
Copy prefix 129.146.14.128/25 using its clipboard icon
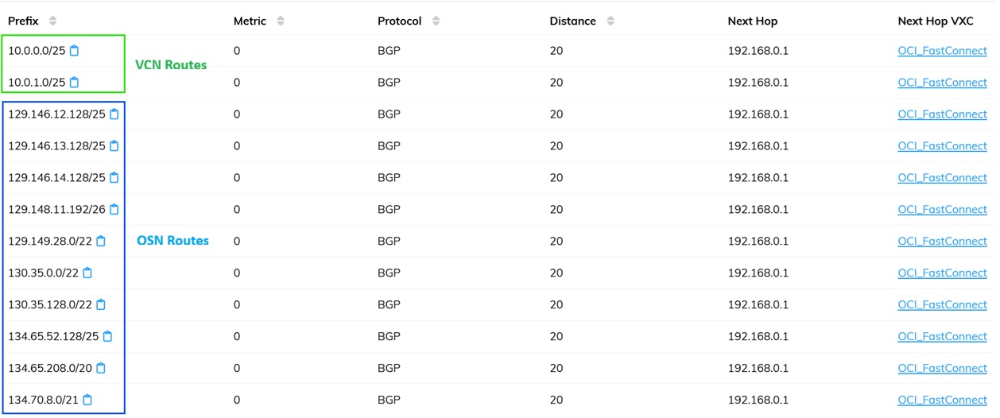(x=114, y=178)
